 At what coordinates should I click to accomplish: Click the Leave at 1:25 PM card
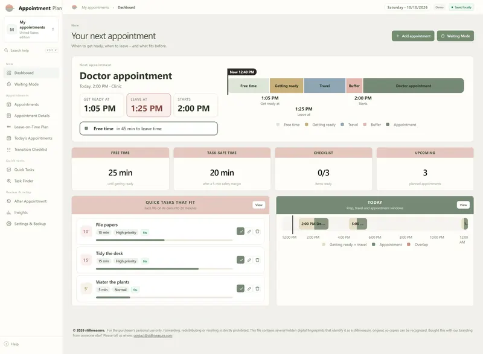(x=149, y=105)
